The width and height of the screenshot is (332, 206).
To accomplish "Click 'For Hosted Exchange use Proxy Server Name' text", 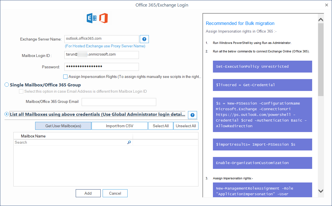I will click(x=105, y=46).
